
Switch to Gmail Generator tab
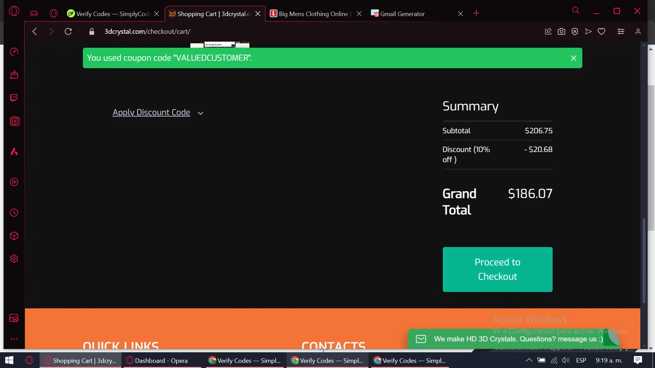coord(402,14)
